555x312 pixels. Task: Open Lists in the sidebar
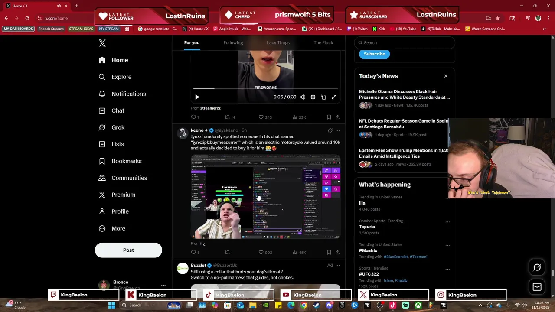pos(112,144)
